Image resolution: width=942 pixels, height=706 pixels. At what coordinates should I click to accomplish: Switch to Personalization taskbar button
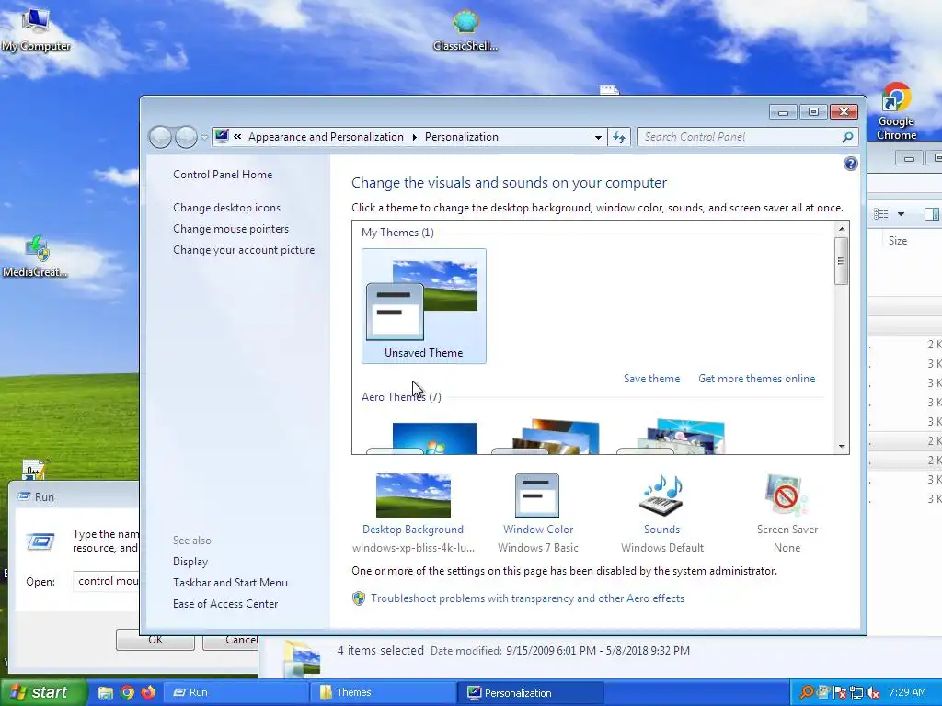(531, 693)
